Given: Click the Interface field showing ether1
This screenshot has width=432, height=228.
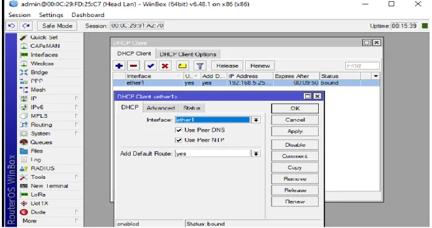Looking at the screenshot, I should pyautogui.click(x=213, y=120).
